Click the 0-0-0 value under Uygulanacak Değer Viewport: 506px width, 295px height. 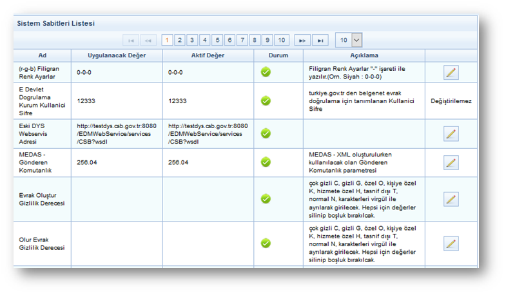(x=84, y=73)
